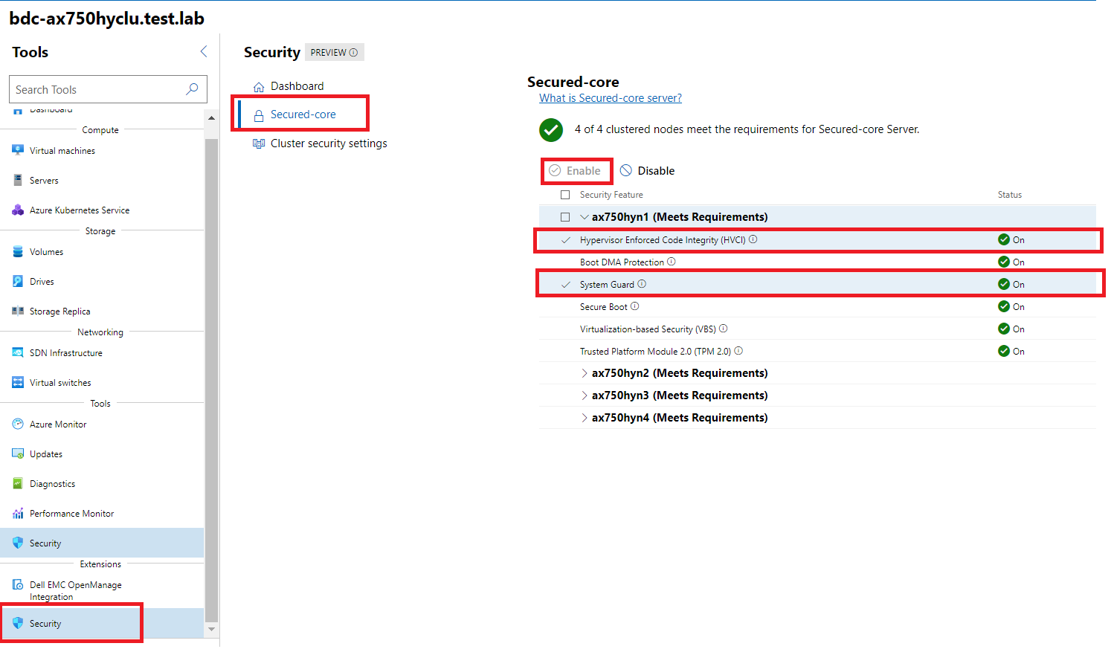Screen dimensions: 1114x649
Task: Deselect the System Guard row check
Action: [566, 285]
